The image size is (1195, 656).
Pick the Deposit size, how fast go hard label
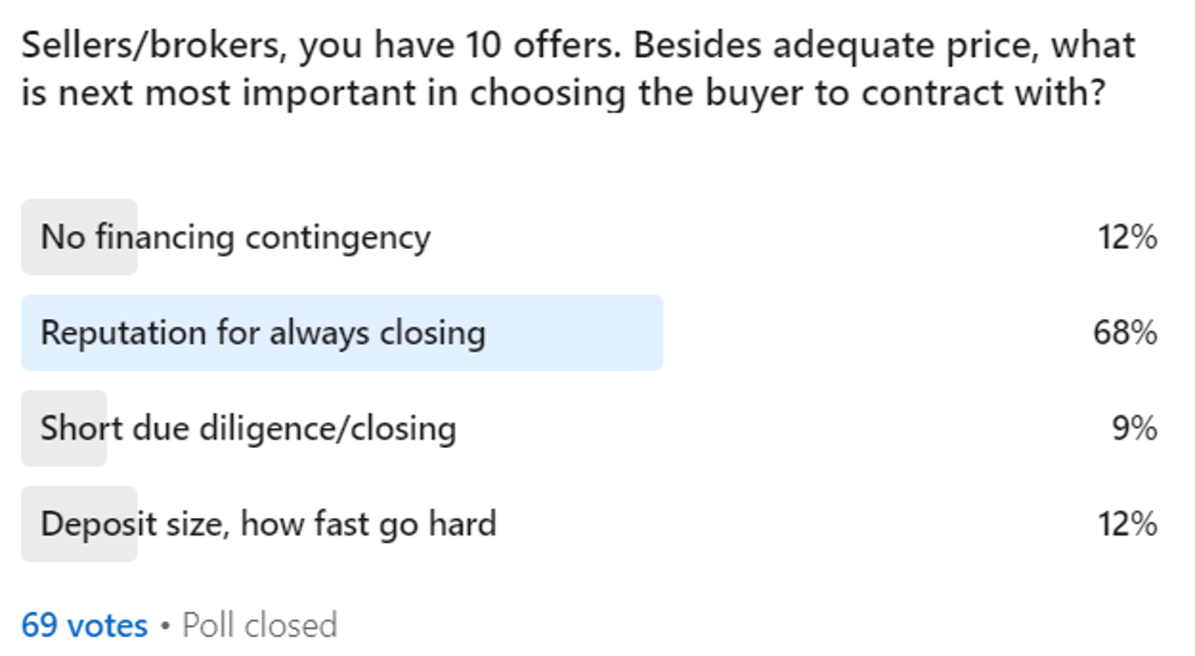click(x=268, y=523)
